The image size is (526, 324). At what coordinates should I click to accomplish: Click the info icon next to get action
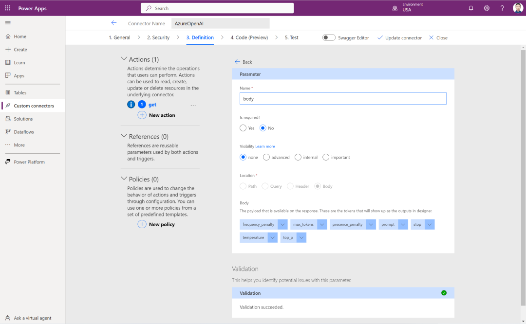coord(131,105)
